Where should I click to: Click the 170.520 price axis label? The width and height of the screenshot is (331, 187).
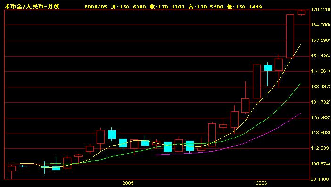[x=321, y=10]
